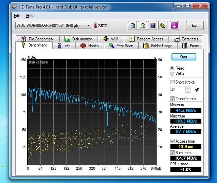This screenshot has height=183, width=217.
Task: Switch to the AAM tab
Action: click(x=111, y=39)
